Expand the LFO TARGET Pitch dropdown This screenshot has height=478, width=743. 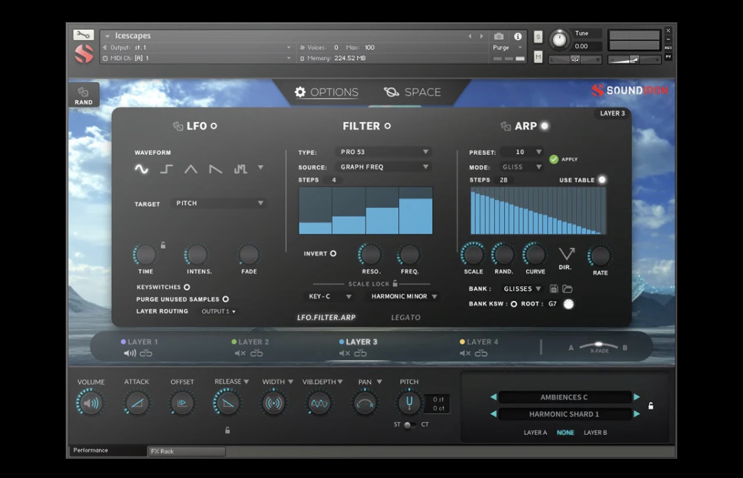(219, 203)
